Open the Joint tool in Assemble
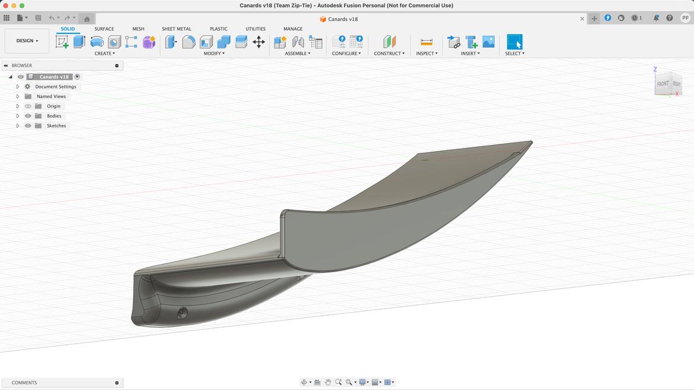This screenshot has height=390, width=694. [x=298, y=42]
